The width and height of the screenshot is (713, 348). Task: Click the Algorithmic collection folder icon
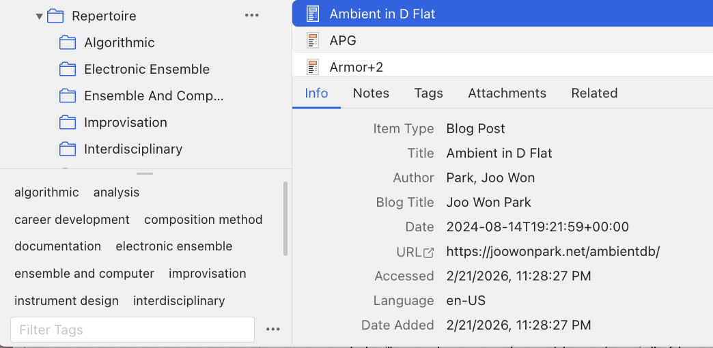[67, 43]
